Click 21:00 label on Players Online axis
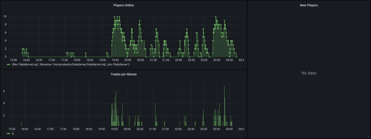The image size is (371, 139). click(153, 60)
